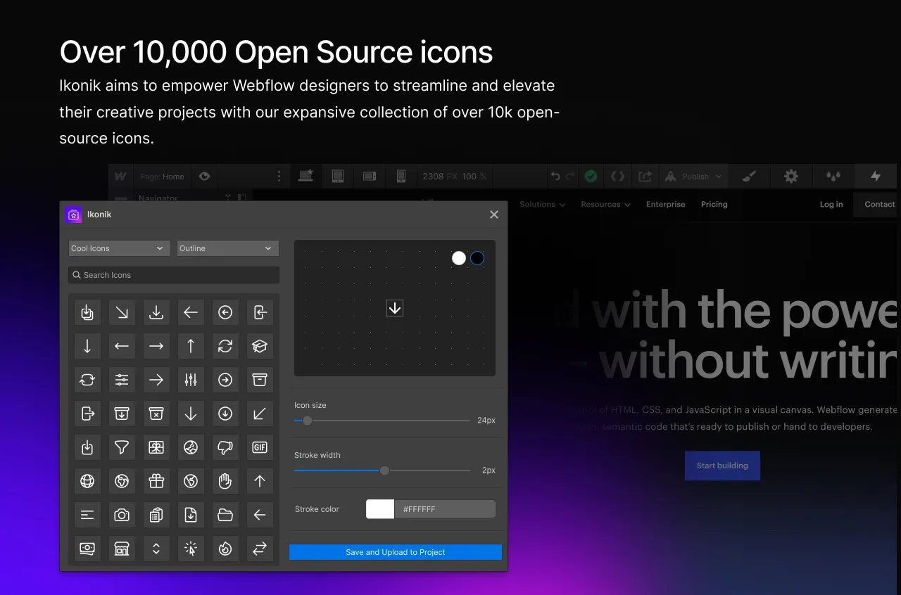Select the archive box with X icon
Image resolution: width=901 pixels, height=595 pixels.
tap(156, 414)
